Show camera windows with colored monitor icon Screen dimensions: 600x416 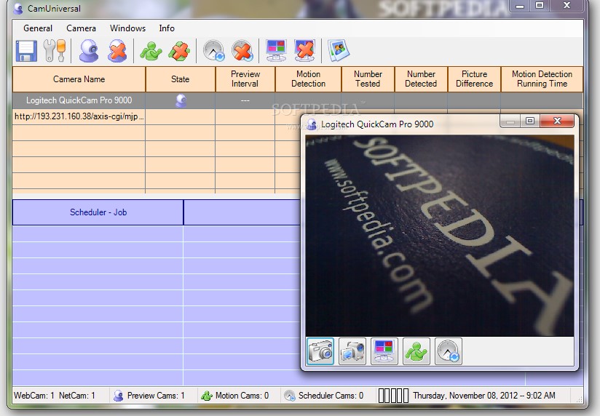click(276, 51)
